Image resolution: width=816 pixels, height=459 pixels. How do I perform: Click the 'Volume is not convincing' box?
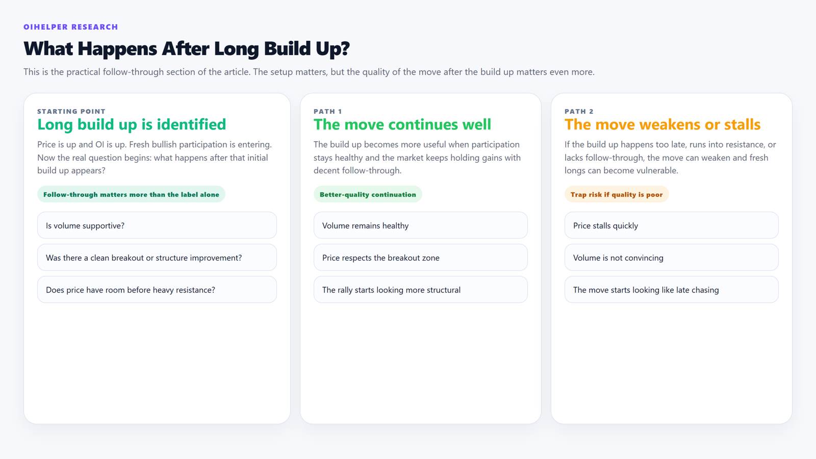(x=671, y=258)
